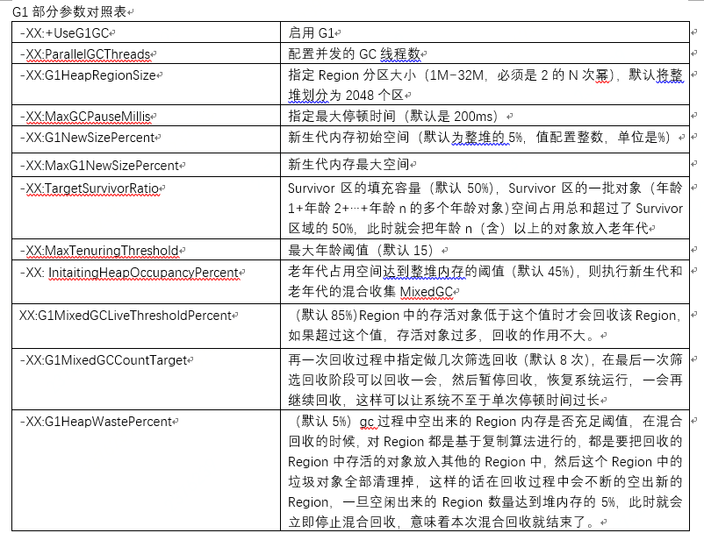Click the description starting with '指定 Region 分区大小'
The width and height of the screenshot is (704, 533).
click(485, 85)
